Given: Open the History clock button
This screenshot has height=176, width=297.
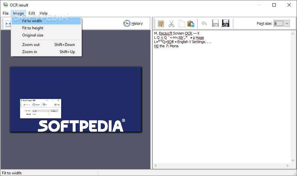Looking at the screenshot, I should (133, 23).
